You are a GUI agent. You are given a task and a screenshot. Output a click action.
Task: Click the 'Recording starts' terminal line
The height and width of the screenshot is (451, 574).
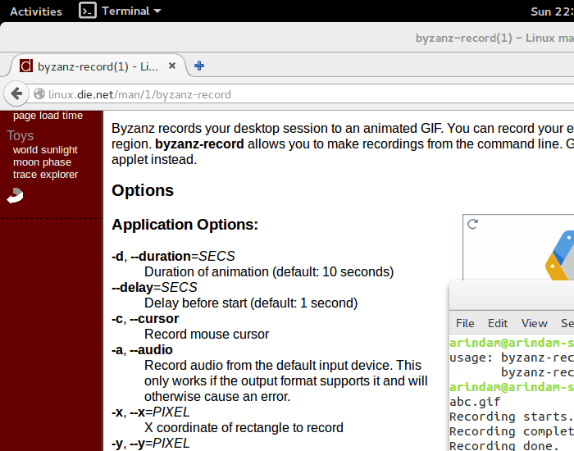point(512,417)
